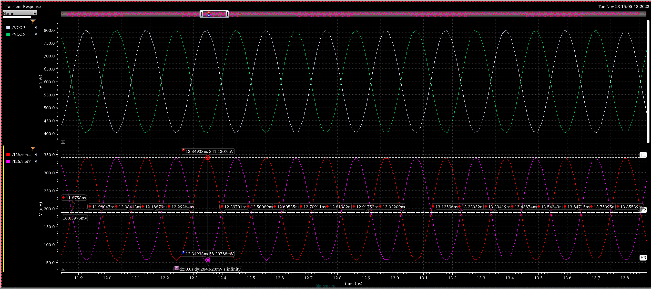651x289 pixels.
Task: Select the 13.43874ns marker label
Action: click(x=523, y=207)
